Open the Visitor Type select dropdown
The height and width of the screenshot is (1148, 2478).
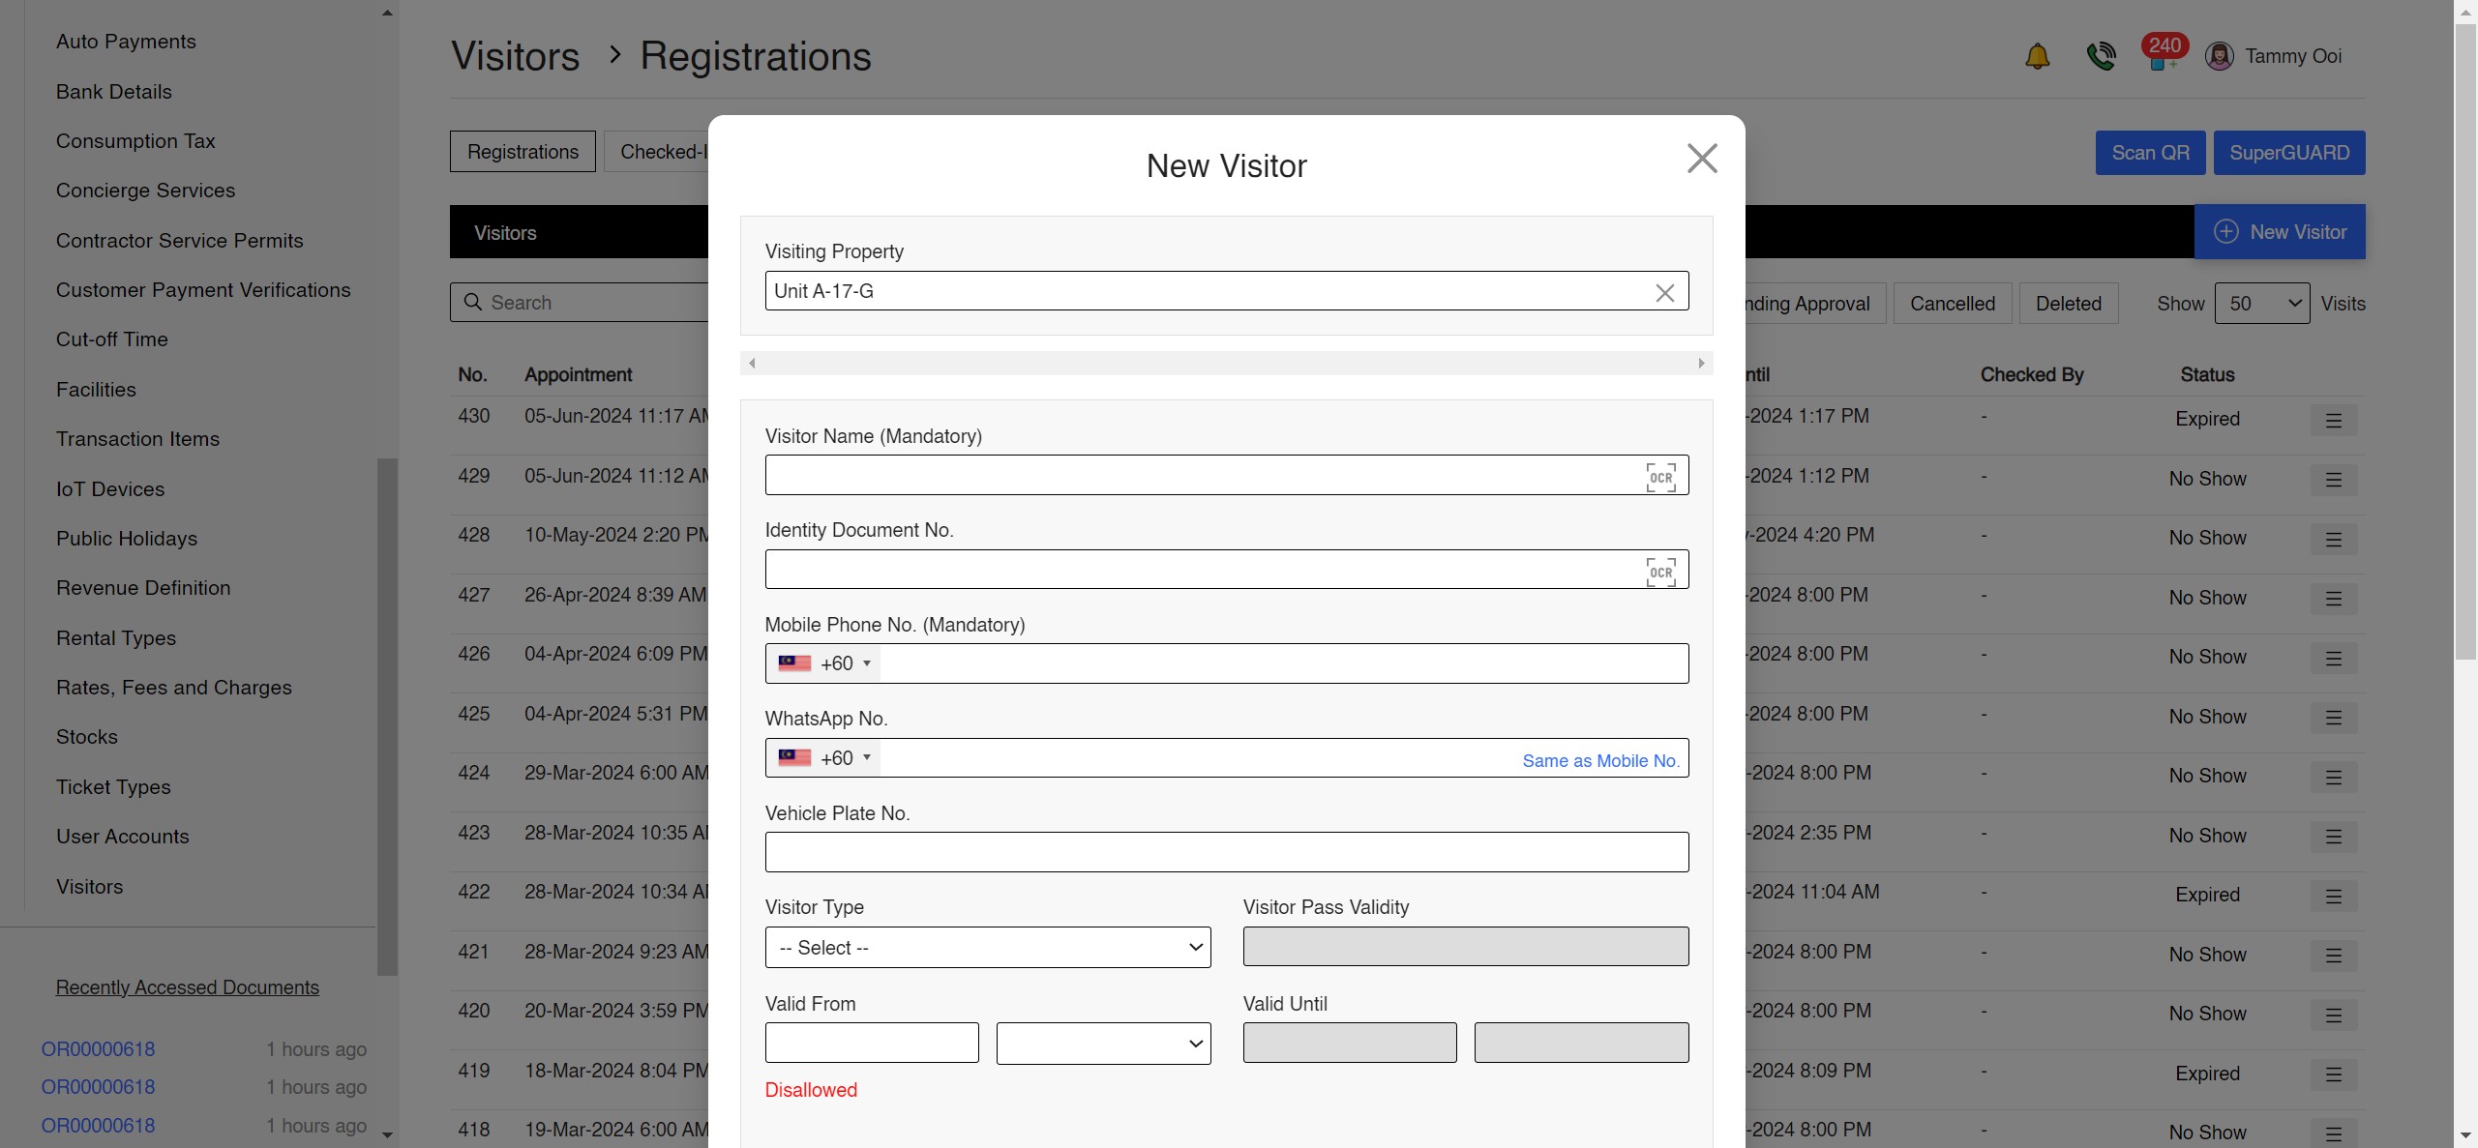pos(986,947)
